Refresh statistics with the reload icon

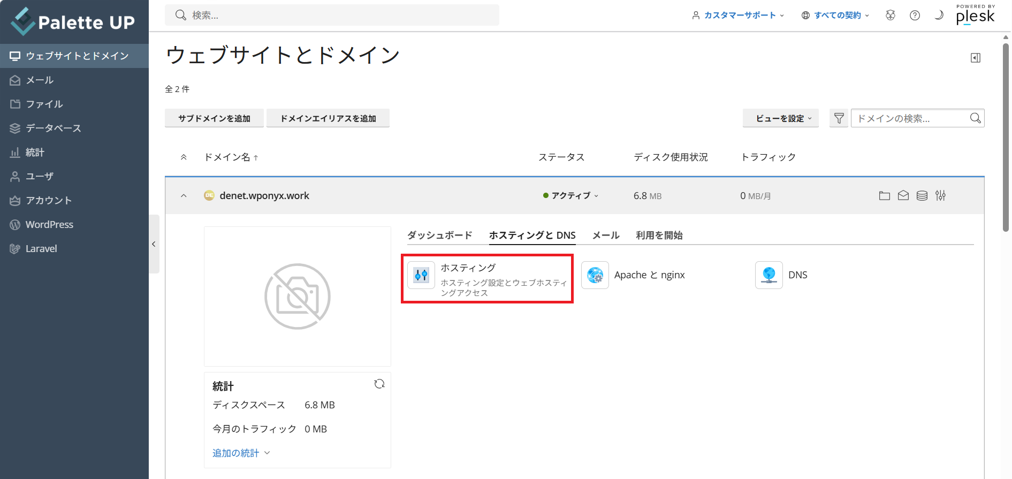379,384
